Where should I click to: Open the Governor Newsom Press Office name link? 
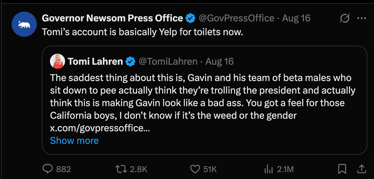[112, 18]
